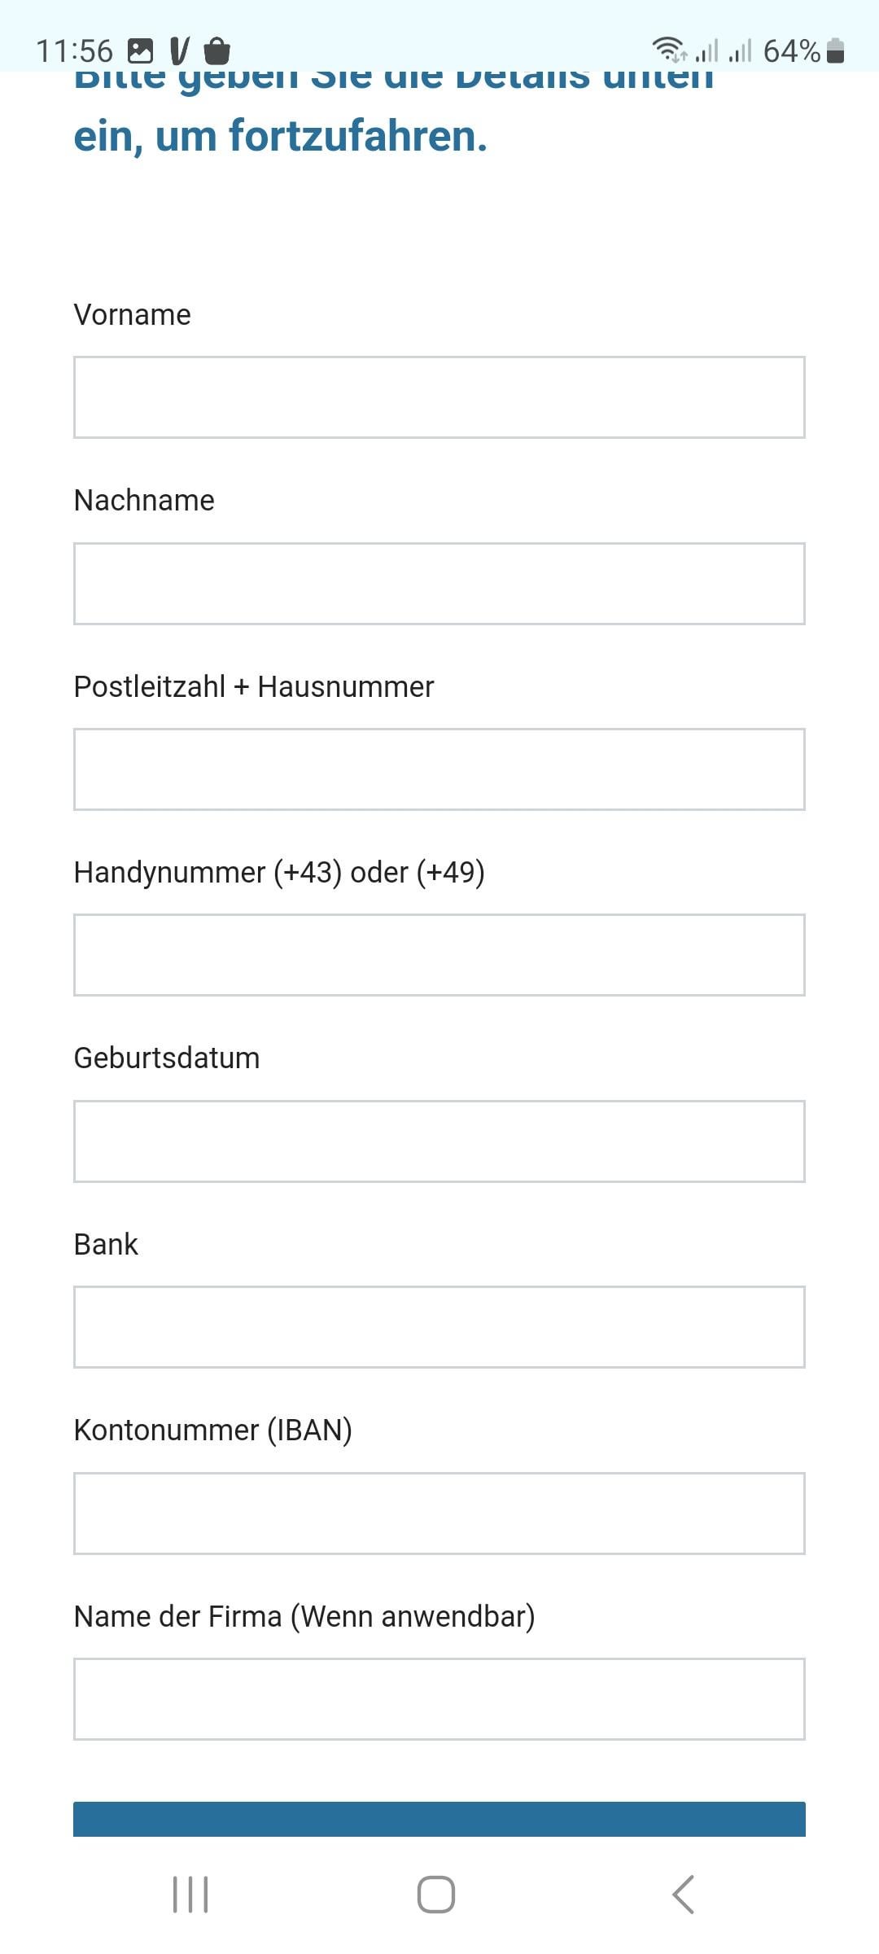Image resolution: width=879 pixels, height=1954 pixels.
Task: Tap the blue submit button at bottom
Action: [x=439, y=1819]
